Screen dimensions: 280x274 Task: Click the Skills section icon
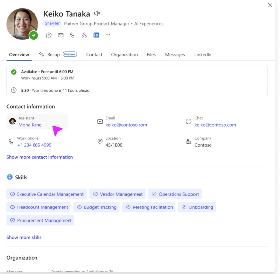[x=10, y=177]
